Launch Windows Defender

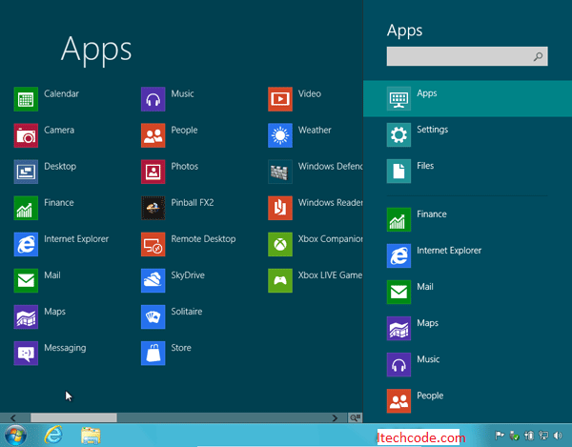(280, 172)
